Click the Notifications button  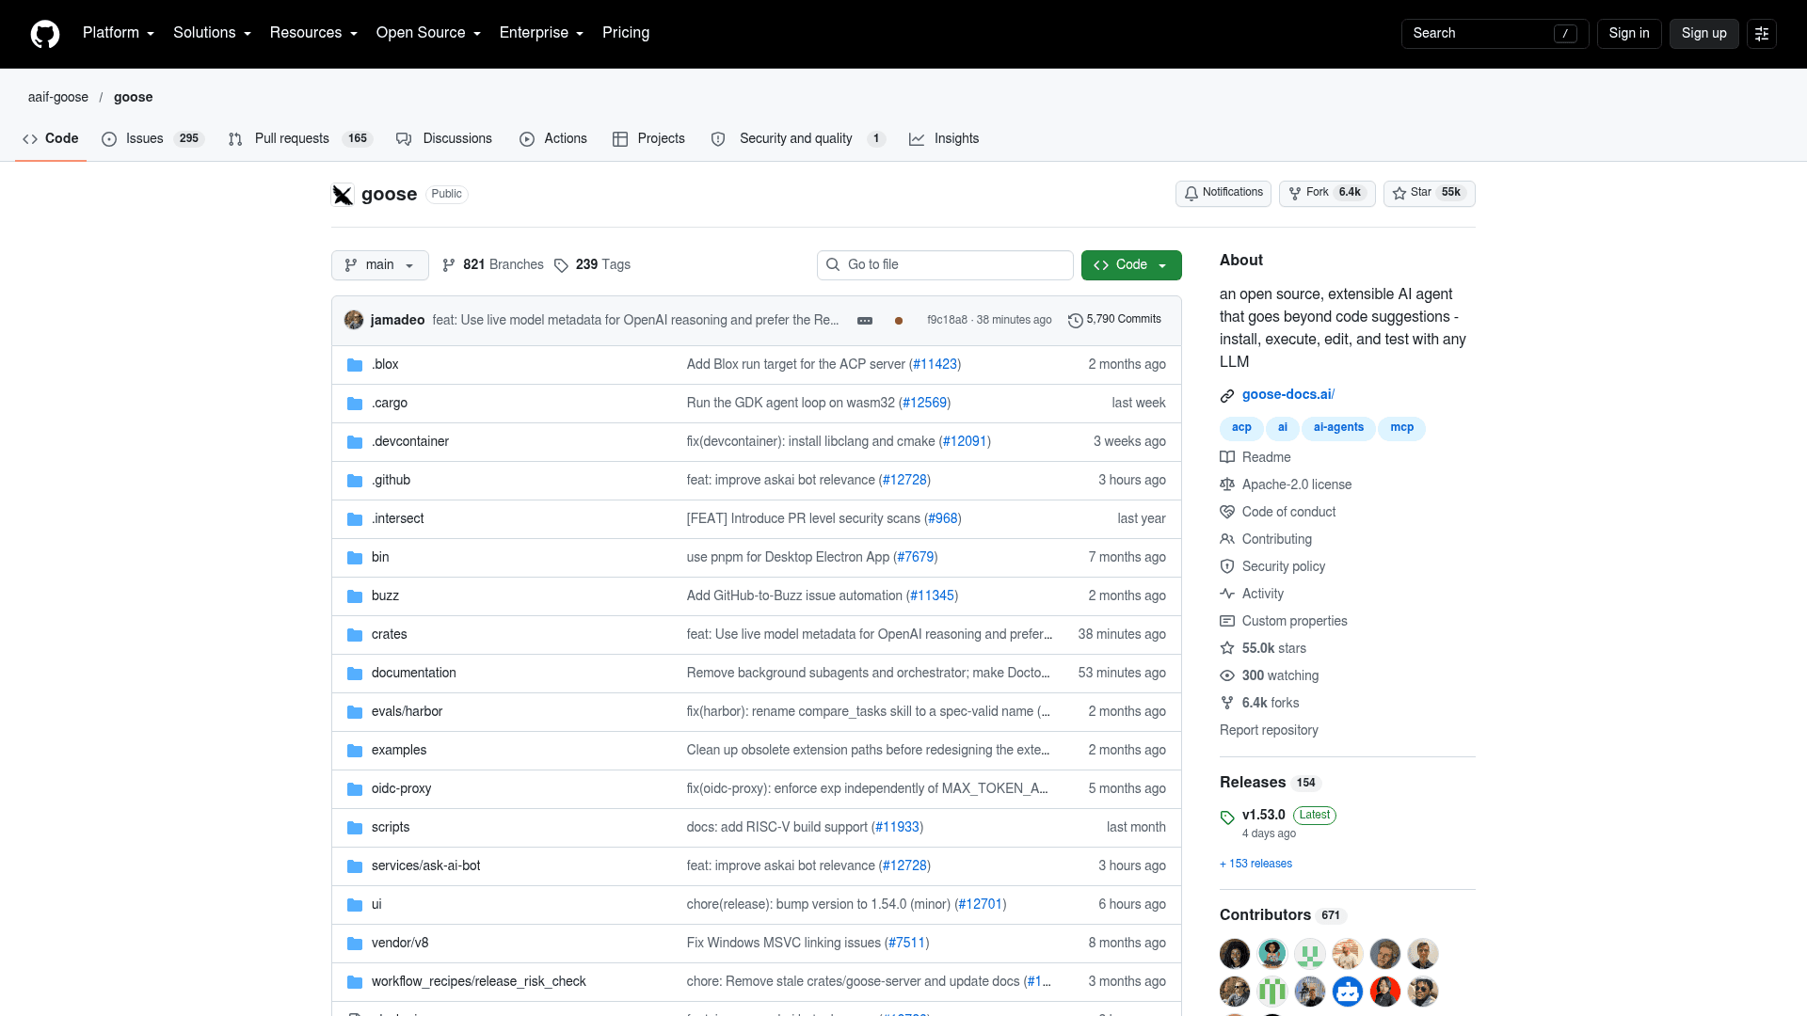click(x=1223, y=193)
